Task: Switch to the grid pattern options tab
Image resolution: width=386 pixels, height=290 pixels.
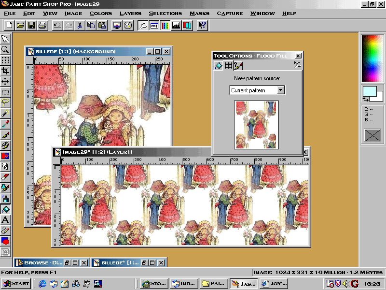Action: click(228, 65)
